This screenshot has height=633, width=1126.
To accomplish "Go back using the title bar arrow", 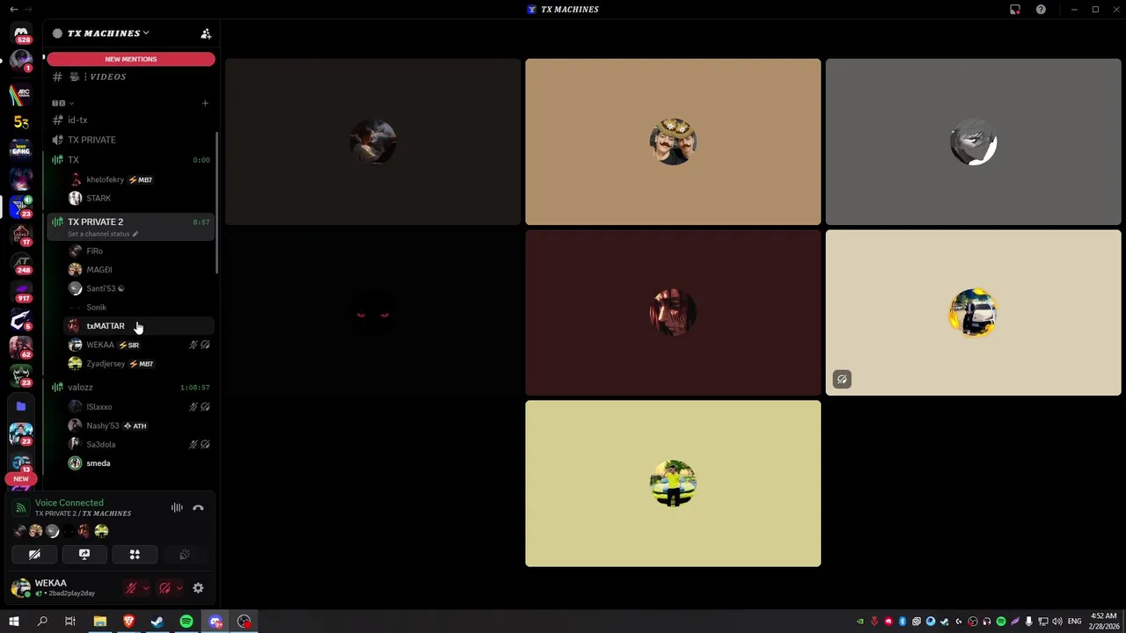I will [x=13, y=10].
